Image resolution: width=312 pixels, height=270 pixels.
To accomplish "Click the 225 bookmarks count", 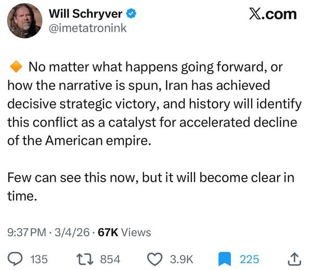I will (x=250, y=259).
